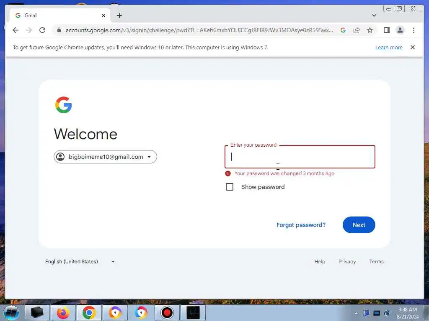Follow the Forgot password? link
429x321 pixels.
[301, 225]
